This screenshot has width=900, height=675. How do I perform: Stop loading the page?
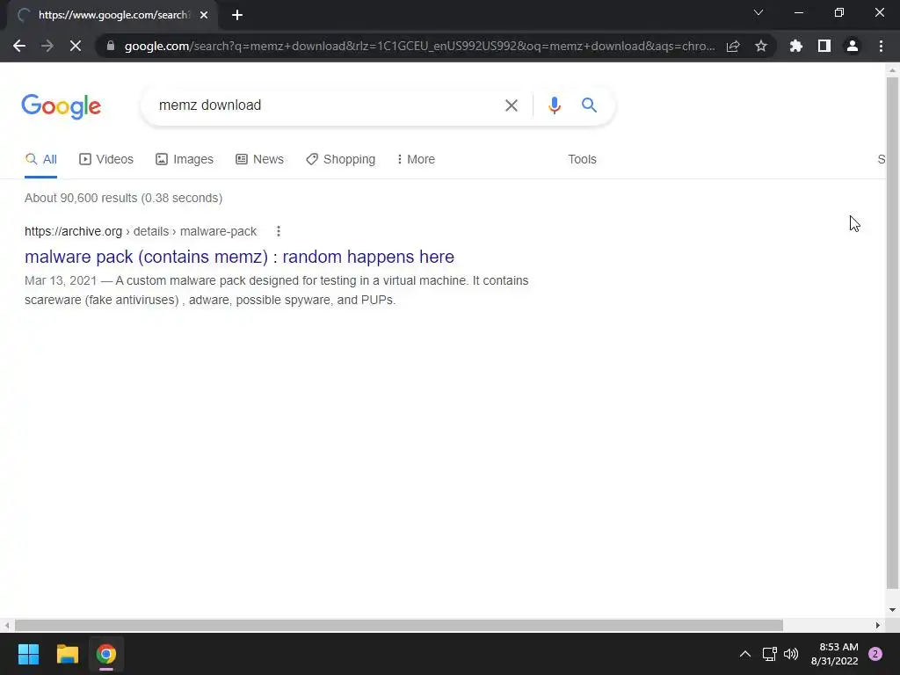76,46
